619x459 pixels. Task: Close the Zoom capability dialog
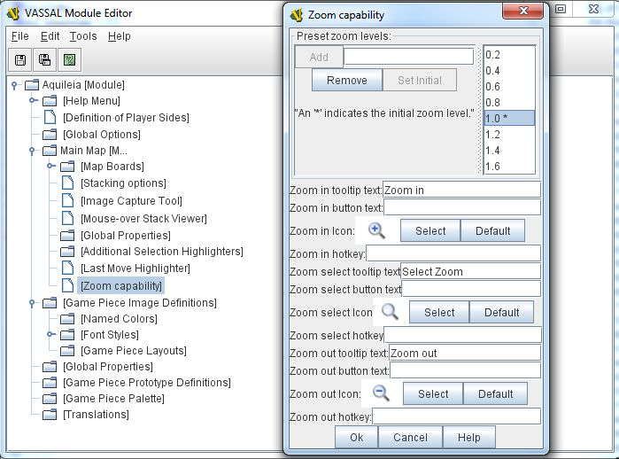[523, 11]
